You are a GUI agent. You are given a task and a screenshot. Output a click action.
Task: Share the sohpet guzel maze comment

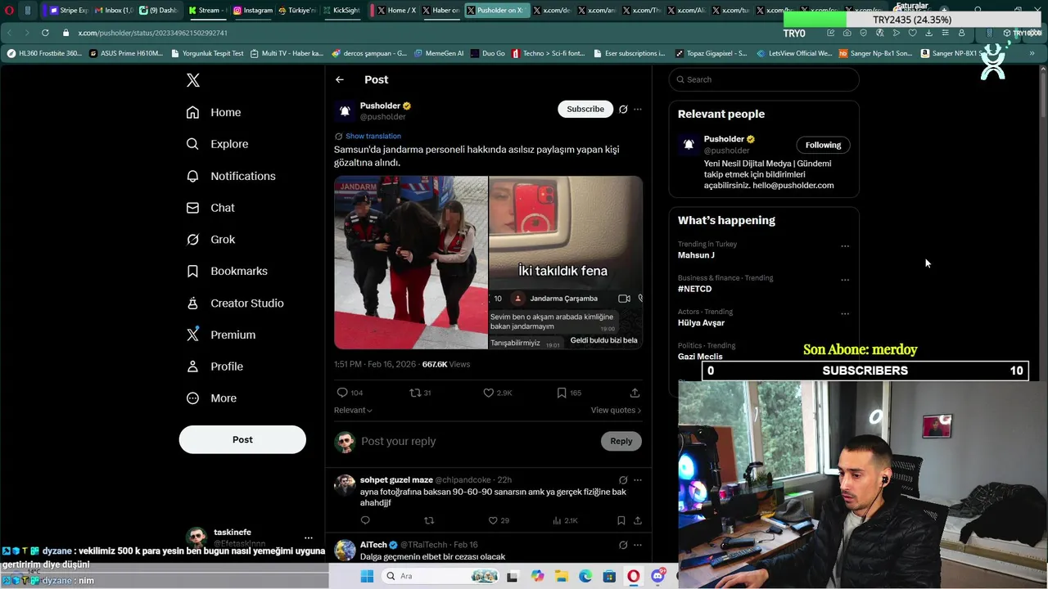[637, 520]
